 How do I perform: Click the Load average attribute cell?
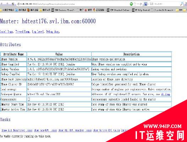(x=13, y=89)
